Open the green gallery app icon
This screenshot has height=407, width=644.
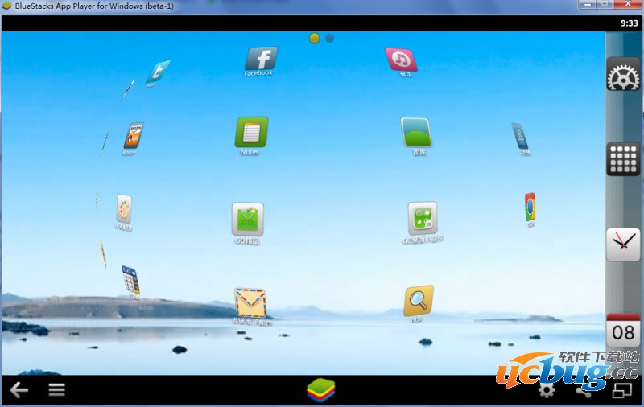(416, 132)
